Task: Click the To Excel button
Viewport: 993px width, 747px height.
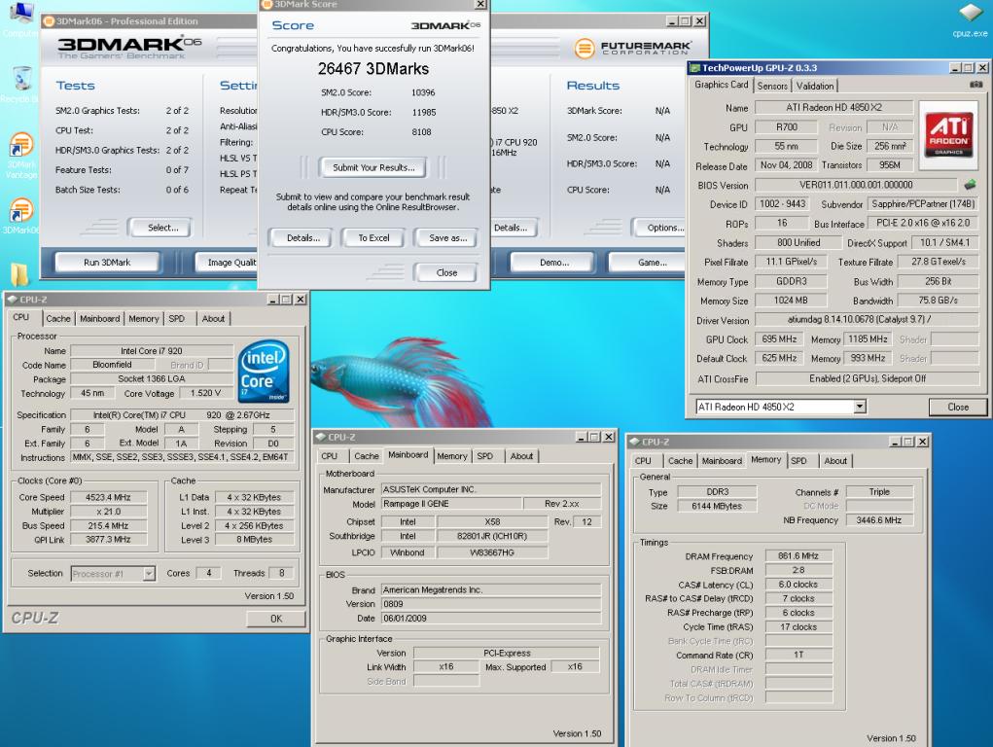Action: (x=373, y=238)
